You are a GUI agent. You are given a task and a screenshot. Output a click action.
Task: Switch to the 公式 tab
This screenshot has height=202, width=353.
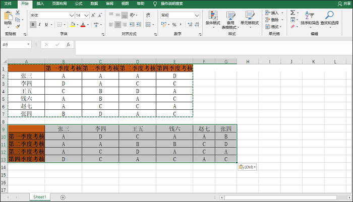click(79, 4)
